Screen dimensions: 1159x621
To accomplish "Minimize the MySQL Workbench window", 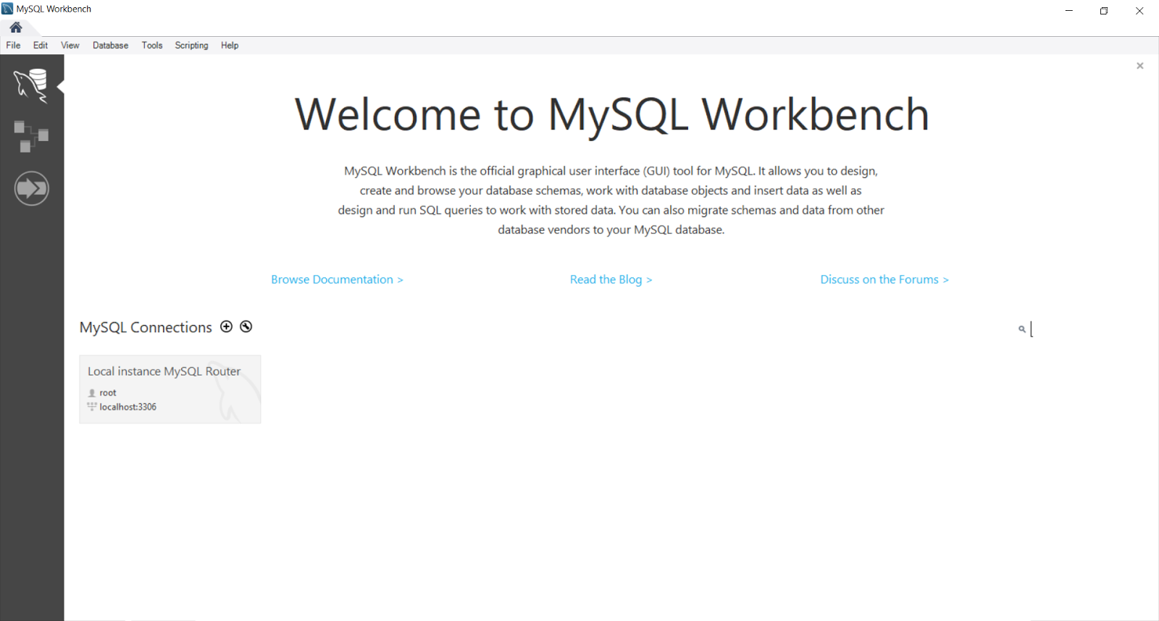I will point(1069,10).
